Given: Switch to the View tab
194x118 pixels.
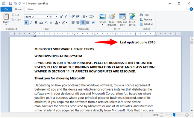Looking at the screenshot, I should tap(30, 9).
